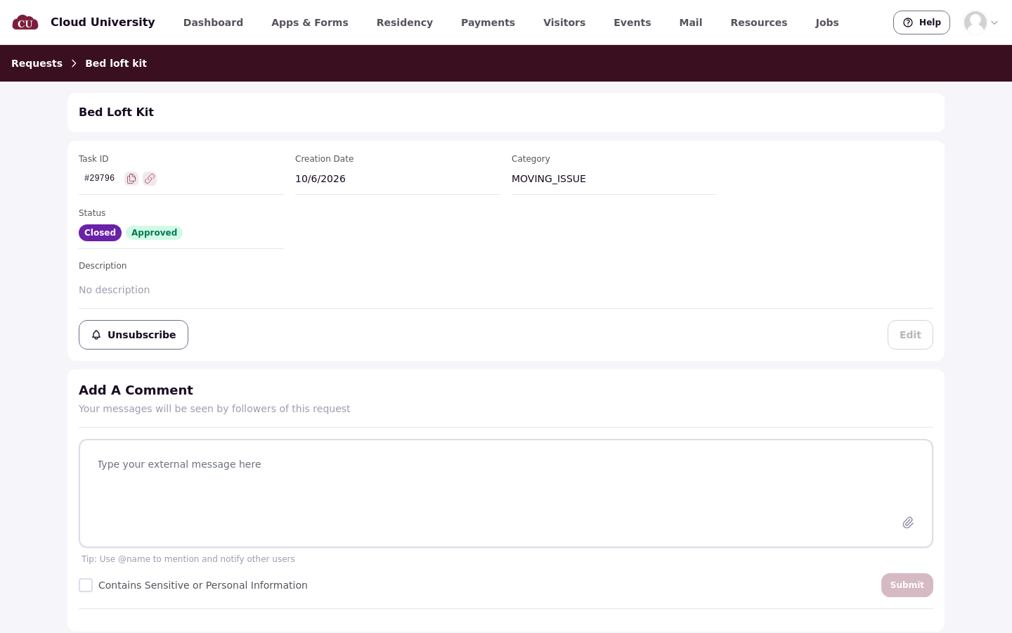
Task: Click the external message text area
Action: click(x=506, y=494)
